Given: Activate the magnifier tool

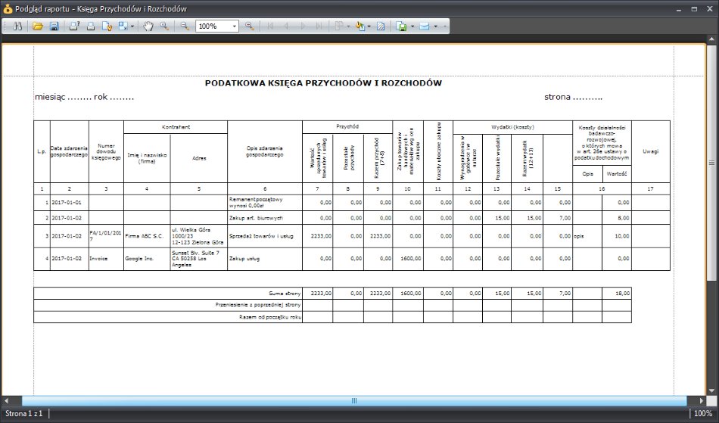Looking at the screenshot, I should [164, 26].
